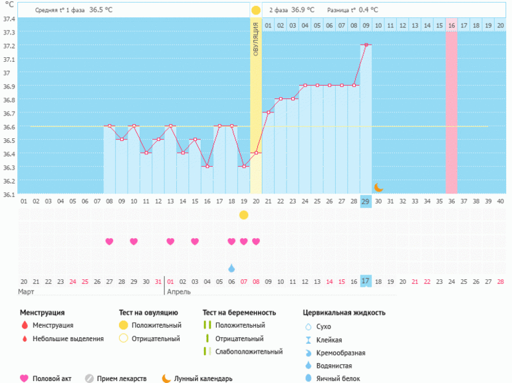Viewport: 512px width, 383px height.
Task: Select the highlighted cycle day 29 cell
Action: tap(366, 201)
